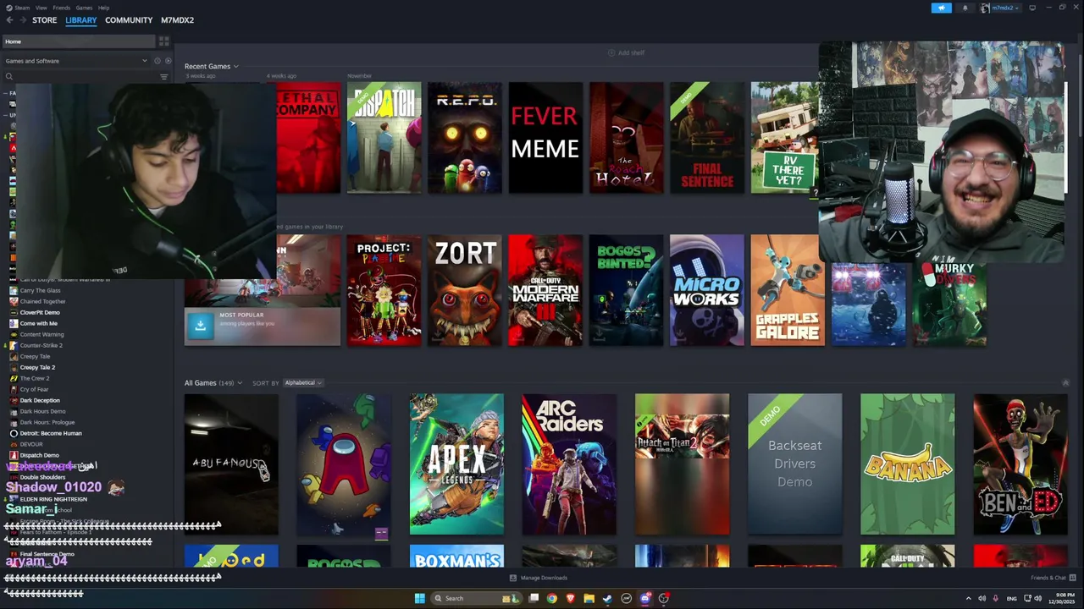This screenshot has height=609, width=1084.
Task: Open Task View in the taskbar
Action: 534,598
